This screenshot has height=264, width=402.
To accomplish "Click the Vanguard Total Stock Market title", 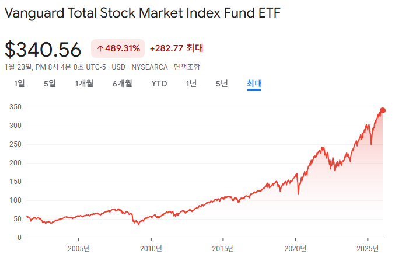I will tap(143, 13).
